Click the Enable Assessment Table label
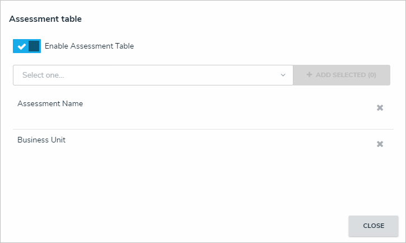 pos(89,46)
